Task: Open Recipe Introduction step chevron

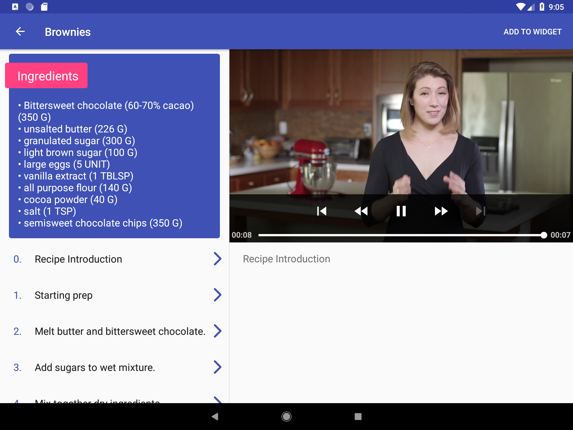Action: pyautogui.click(x=217, y=259)
